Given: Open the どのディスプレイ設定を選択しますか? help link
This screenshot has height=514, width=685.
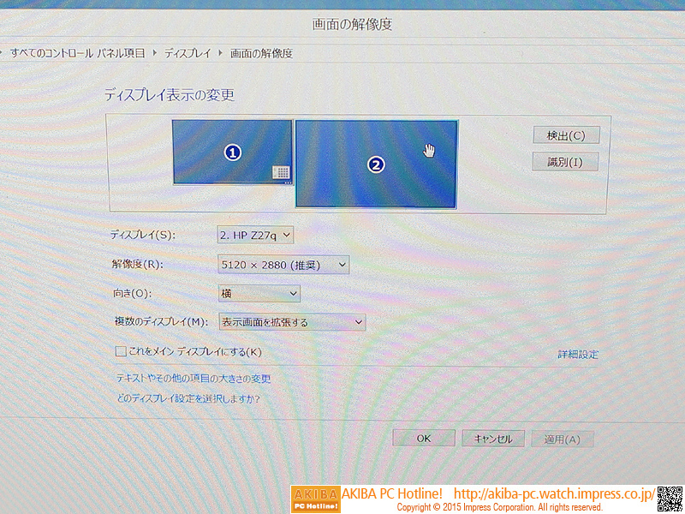Looking at the screenshot, I should click(188, 398).
